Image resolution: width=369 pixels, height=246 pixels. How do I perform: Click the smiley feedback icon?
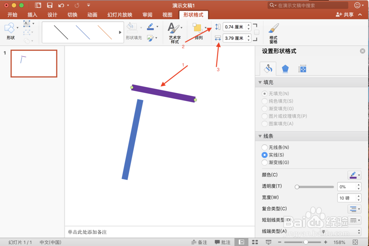point(357,5)
